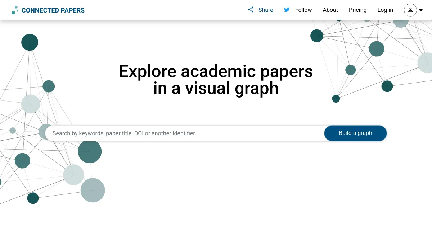Open the About page
Viewport: 432px width, 226px height.
[x=330, y=10]
